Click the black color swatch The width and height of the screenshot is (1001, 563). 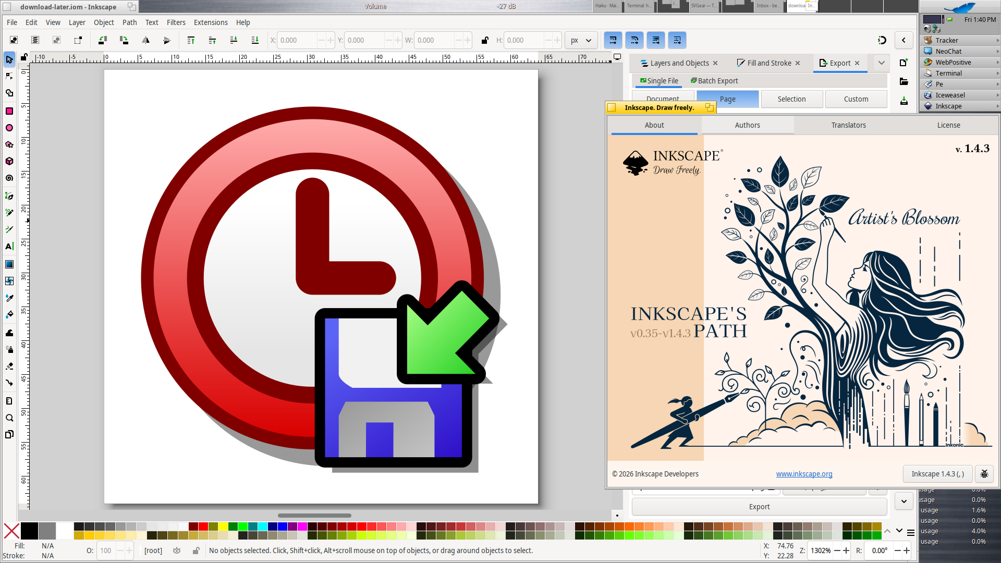(29, 531)
